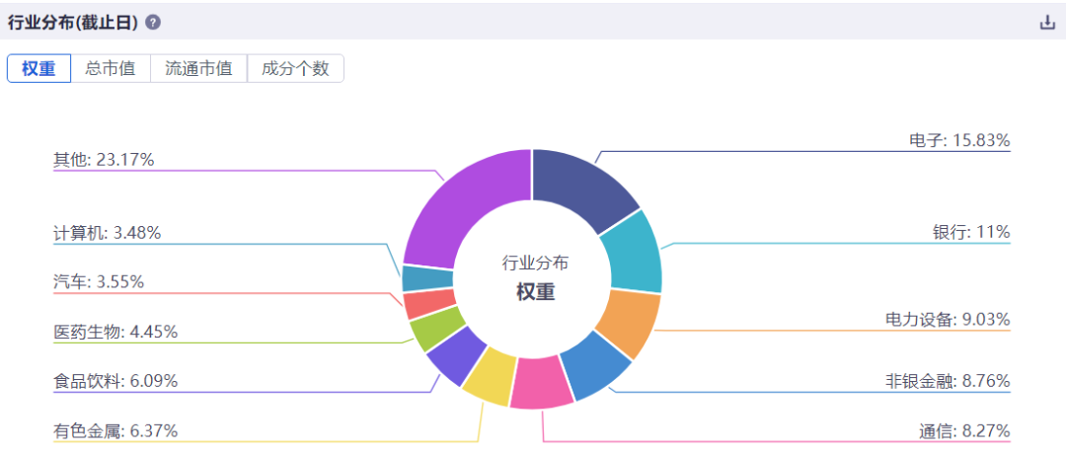Click the label 电力设备: 9.03%
This screenshot has width=1066, height=456.
947,319
